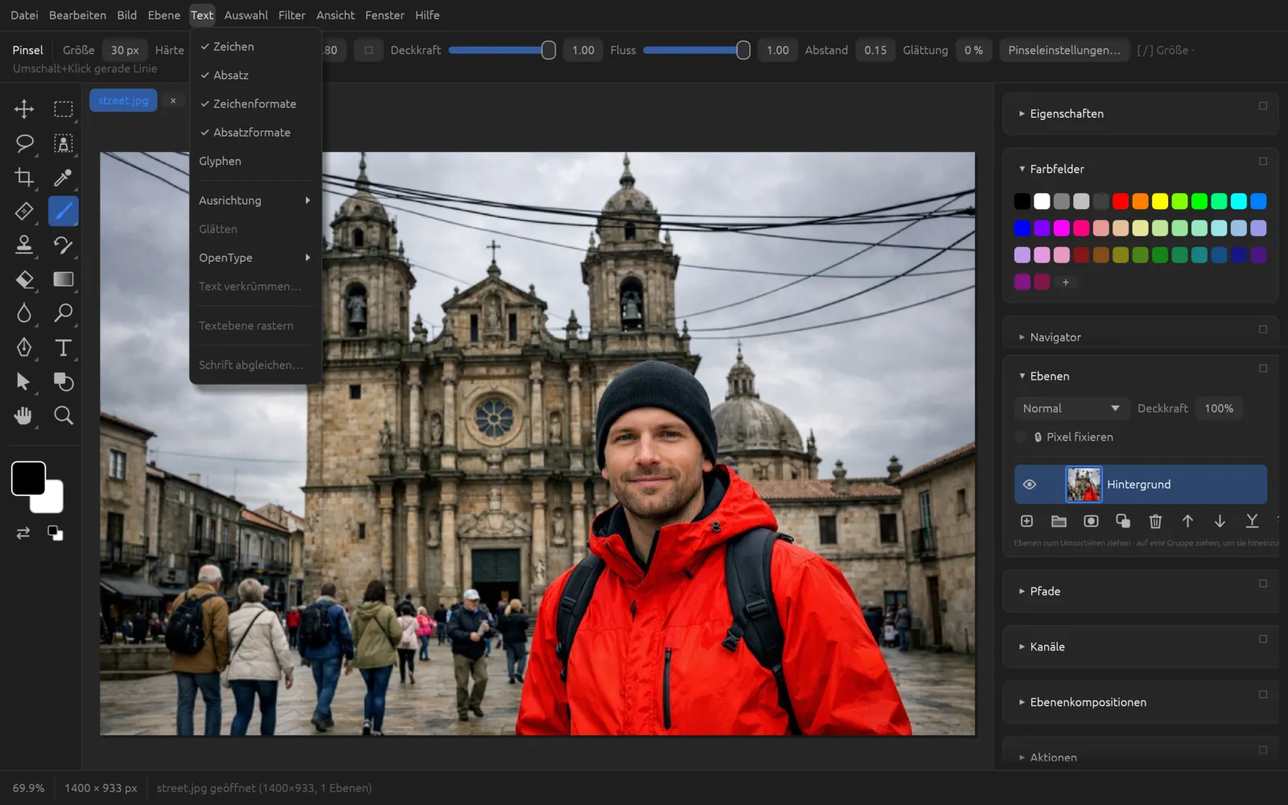Image resolution: width=1288 pixels, height=805 pixels.
Task: Select the Gradient tool
Action: tap(63, 279)
